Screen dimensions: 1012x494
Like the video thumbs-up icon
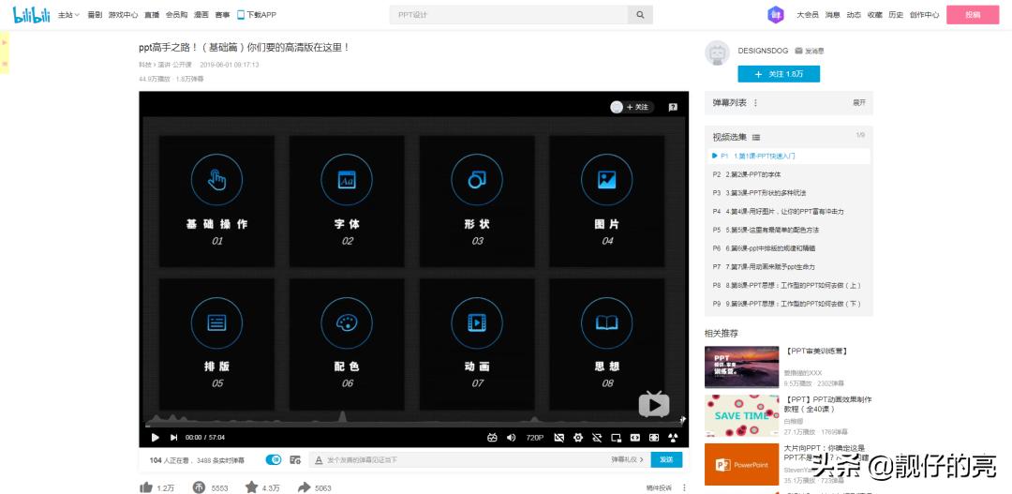click(146, 487)
